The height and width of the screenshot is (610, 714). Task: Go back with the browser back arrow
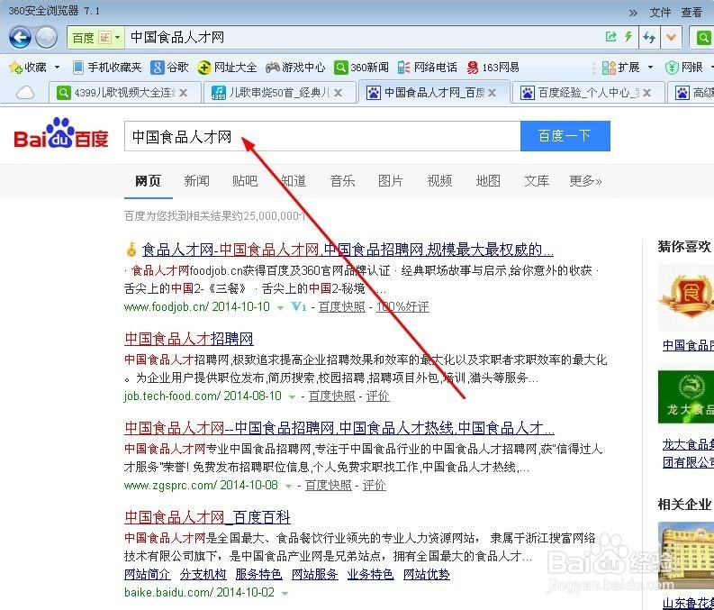pyautogui.click(x=20, y=37)
